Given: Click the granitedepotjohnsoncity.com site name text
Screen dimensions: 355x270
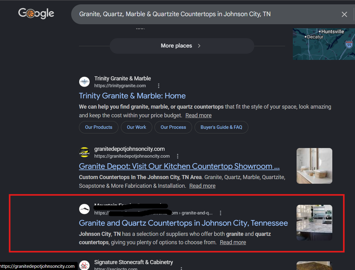Looking at the screenshot, I should 130,149.
